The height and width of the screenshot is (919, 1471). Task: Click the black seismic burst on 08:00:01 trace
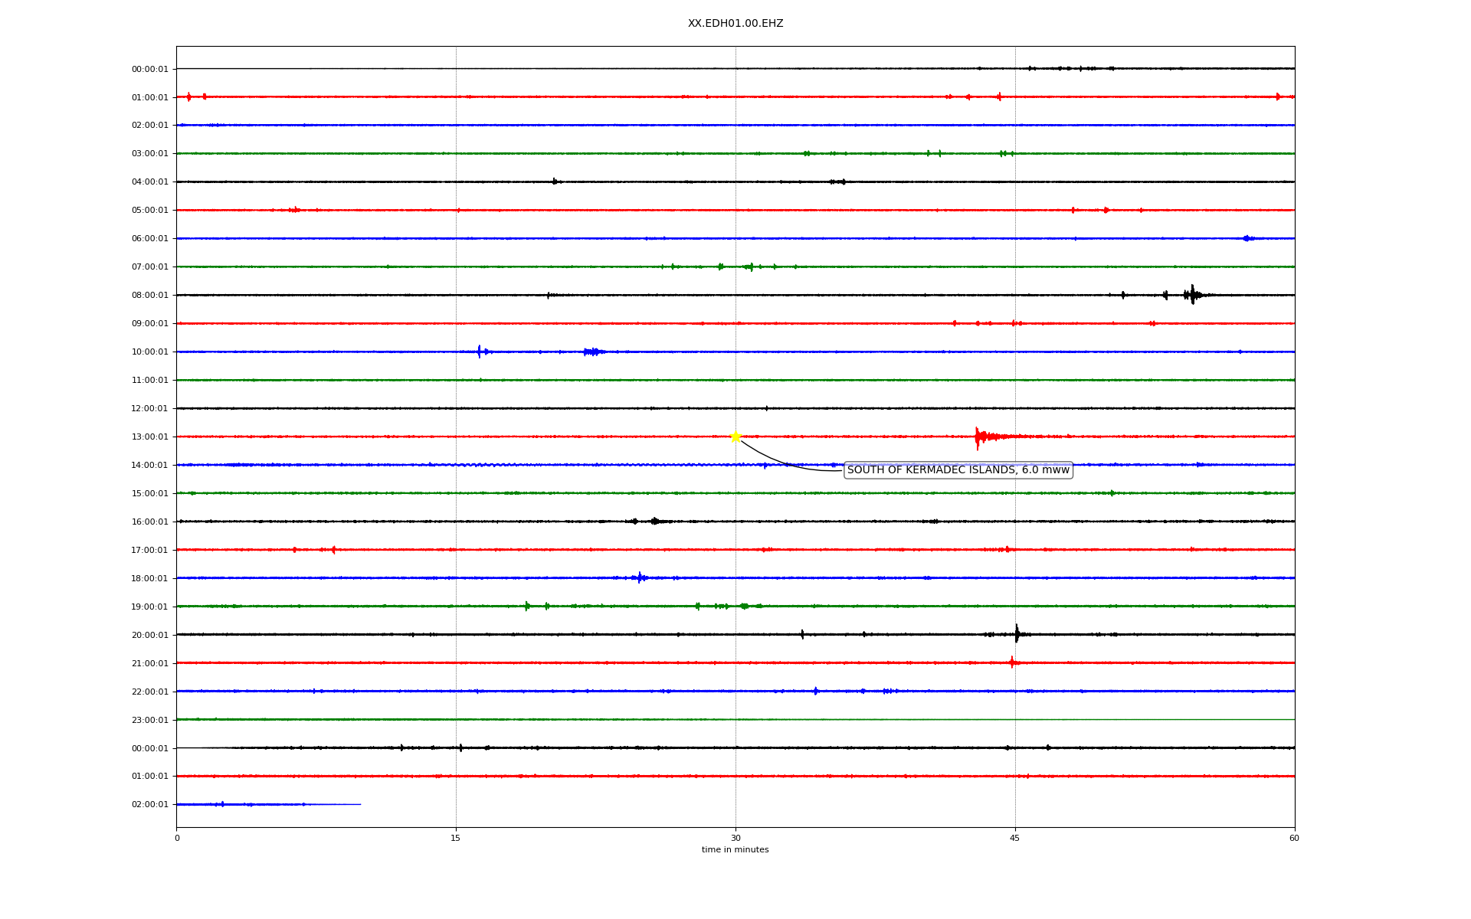point(1192,295)
